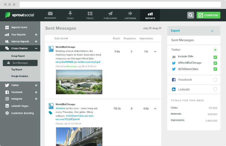Click the Customize Branding gear icon
This screenshot has height=146, width=226.
click(x=7, y=113)
